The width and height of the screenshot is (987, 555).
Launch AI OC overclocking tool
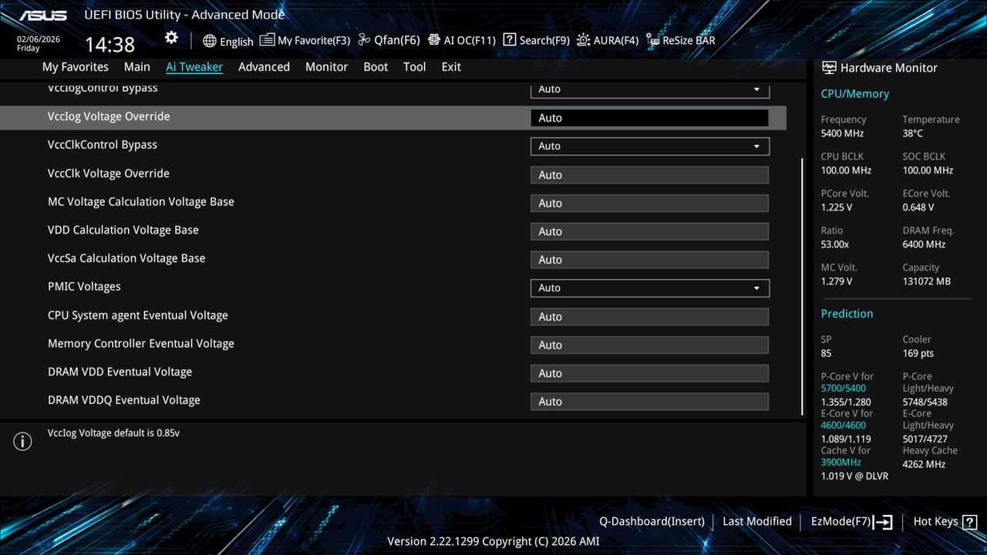(x=461, y=40)
